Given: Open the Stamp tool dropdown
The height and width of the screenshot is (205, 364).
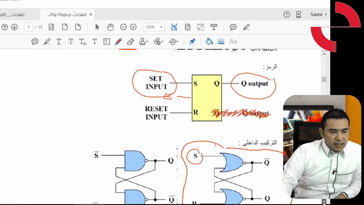Looking at the screenshot, I should point(144,42).
